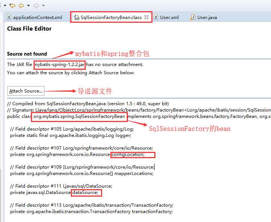
Task: Select the SqlSessionFactoryBean.class tab
Action: [111, 17]
